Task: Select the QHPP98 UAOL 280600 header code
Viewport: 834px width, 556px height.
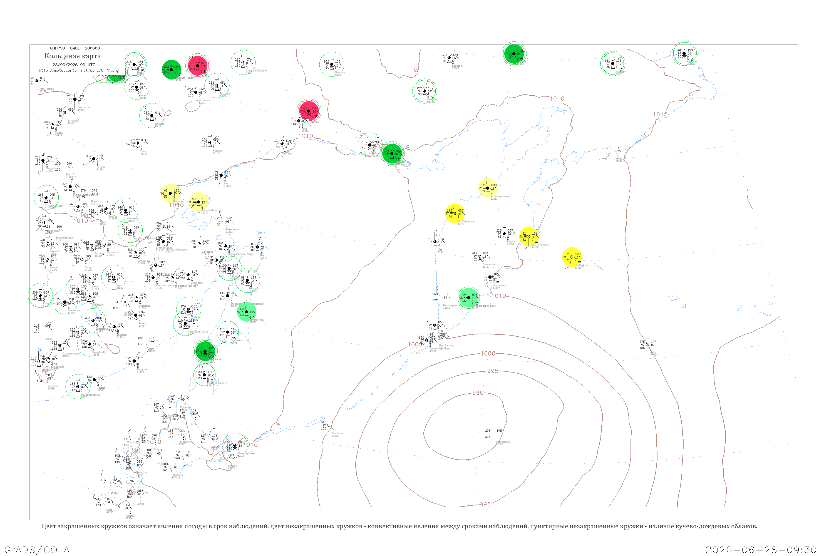Action: [x=75, y=48]
